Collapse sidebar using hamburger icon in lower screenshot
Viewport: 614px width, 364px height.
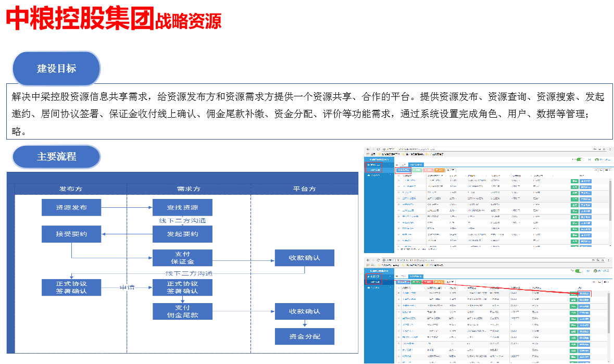(397, 277)
